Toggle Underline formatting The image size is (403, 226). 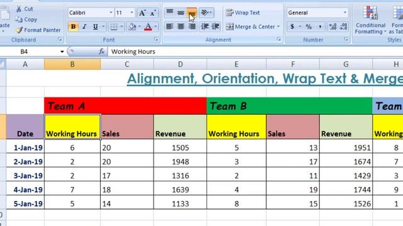95,26
